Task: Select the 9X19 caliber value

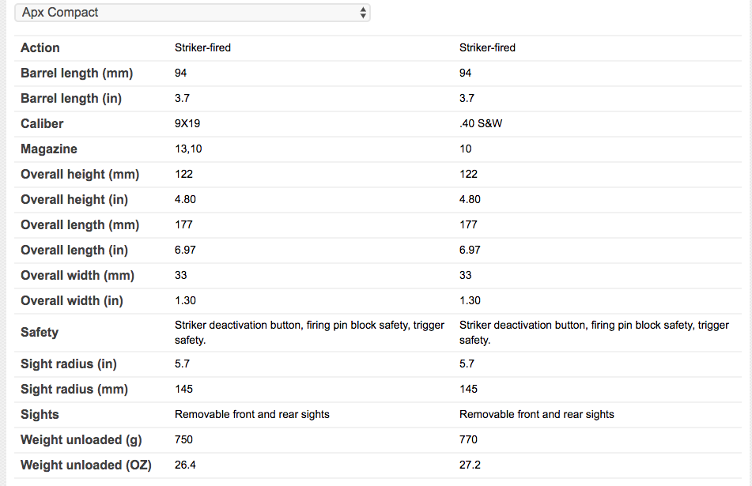Action: click(x=189, y=123)
